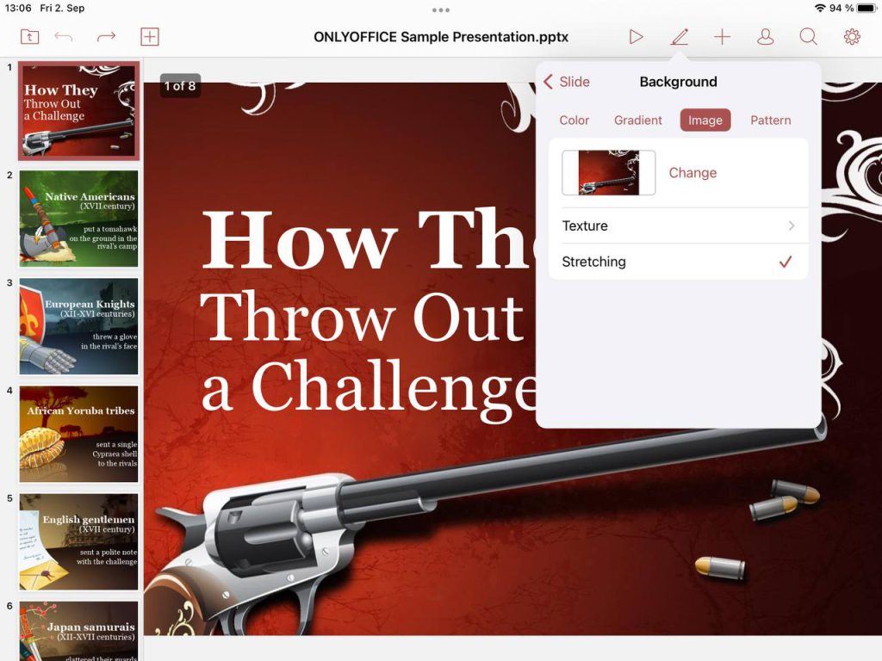Tap Change to replace background image

click(693, 173)
